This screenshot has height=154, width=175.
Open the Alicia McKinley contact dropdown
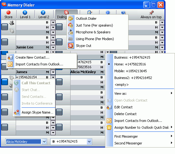pos(44,142)
